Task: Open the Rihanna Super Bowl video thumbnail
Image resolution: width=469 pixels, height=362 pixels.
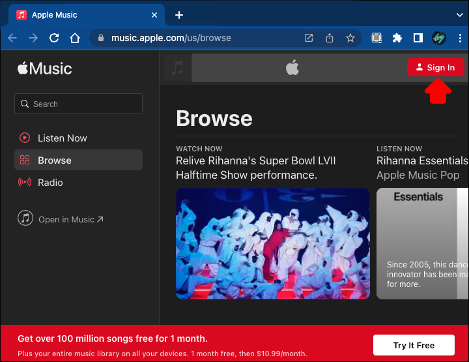Action: (272, 243)
